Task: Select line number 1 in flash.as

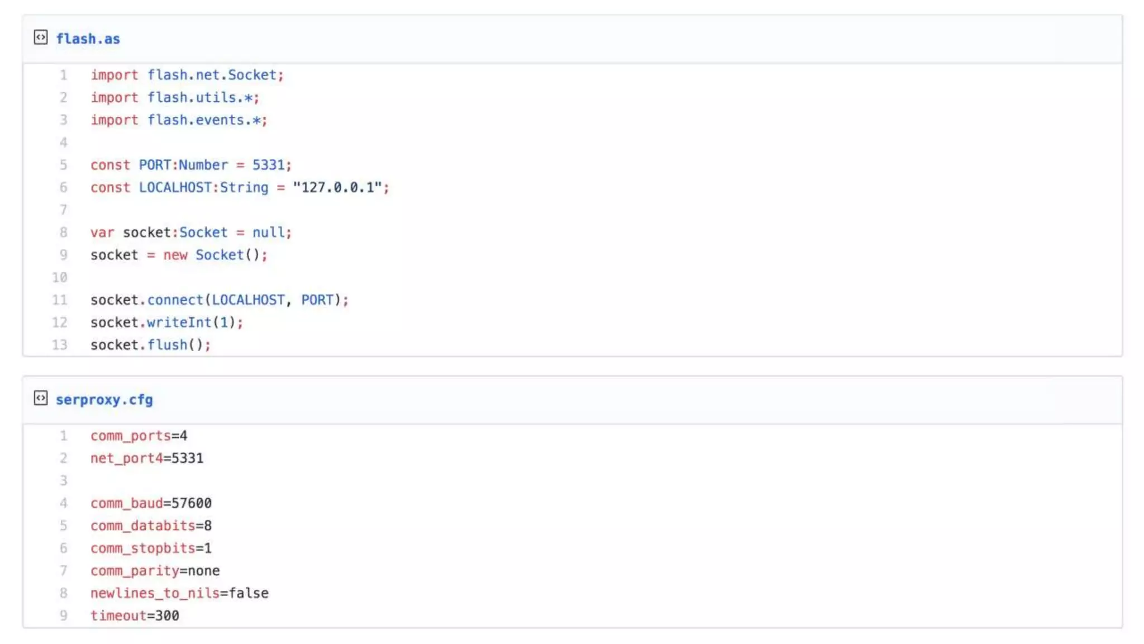Action: [x=63, y=75]
